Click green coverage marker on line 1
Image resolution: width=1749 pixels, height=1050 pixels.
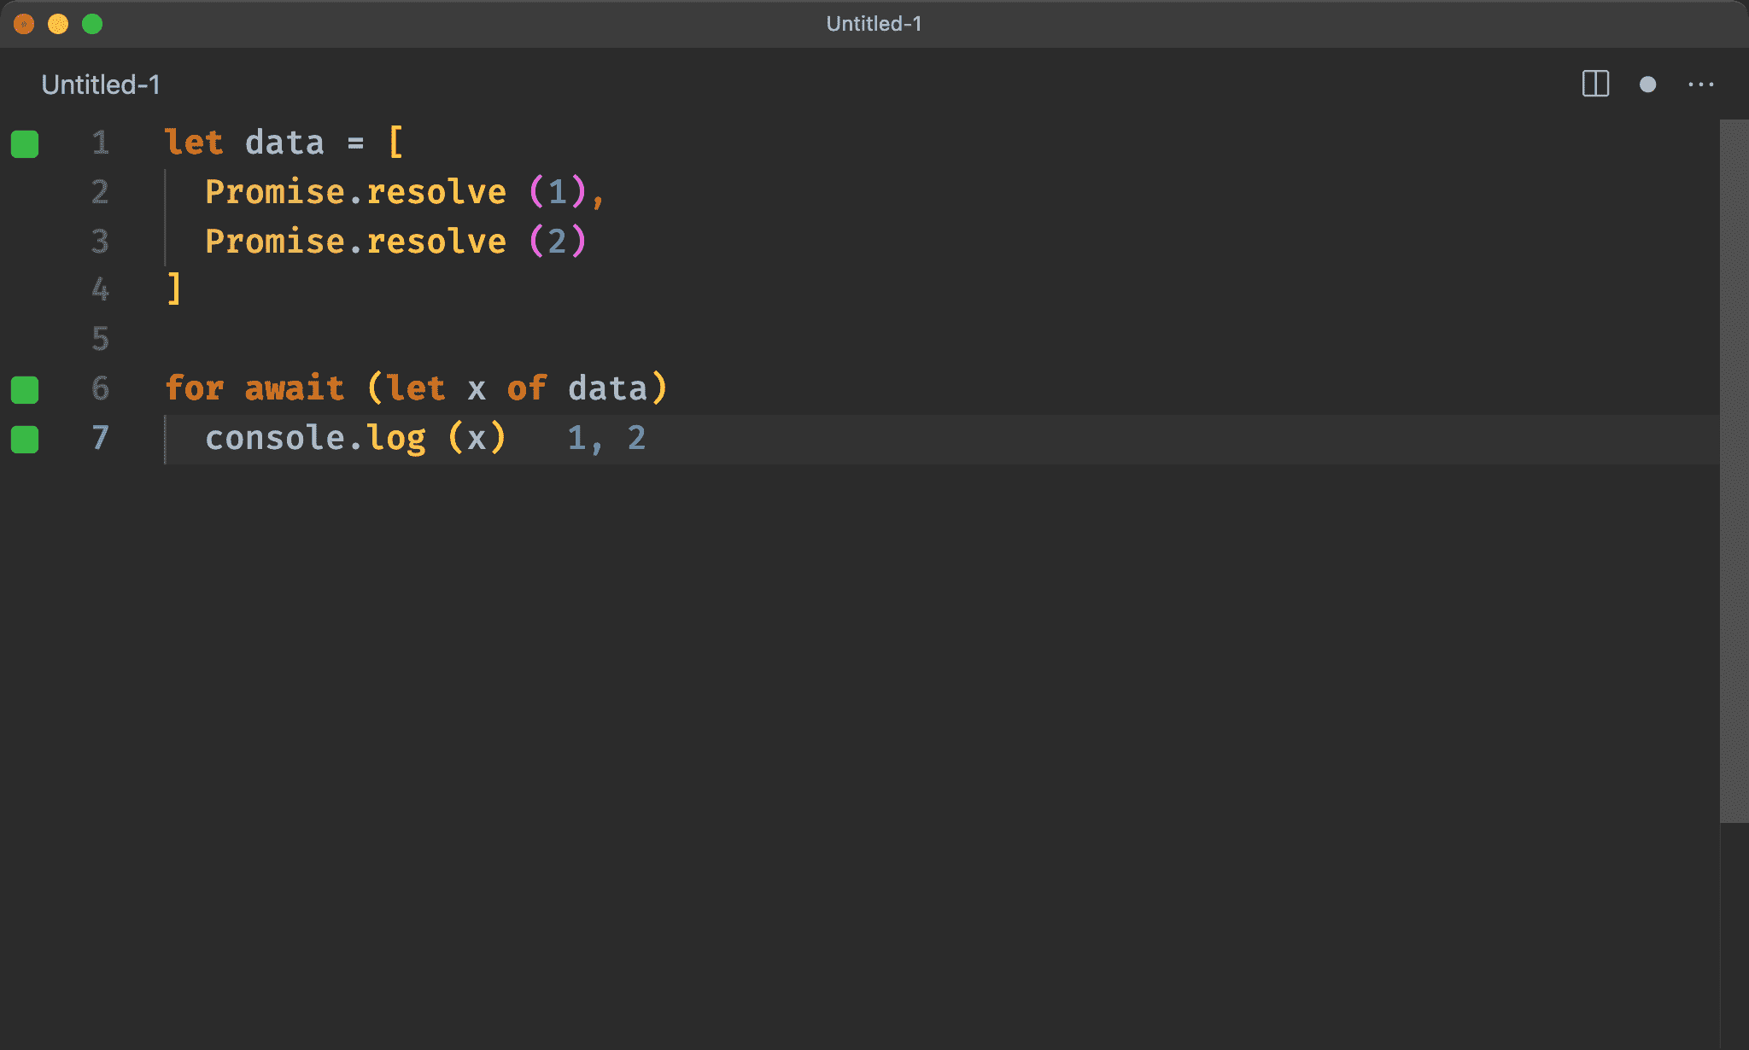tap(25, 143)
